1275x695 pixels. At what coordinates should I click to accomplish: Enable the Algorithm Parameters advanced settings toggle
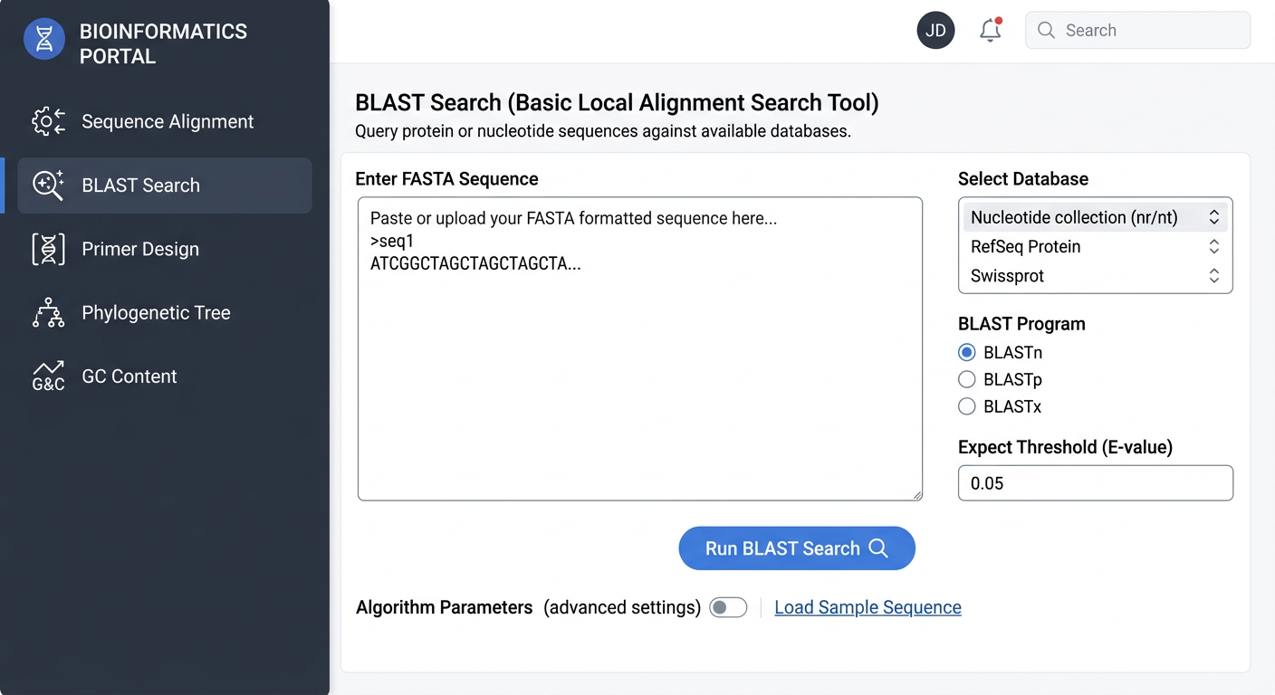click(x=728, y=607)
